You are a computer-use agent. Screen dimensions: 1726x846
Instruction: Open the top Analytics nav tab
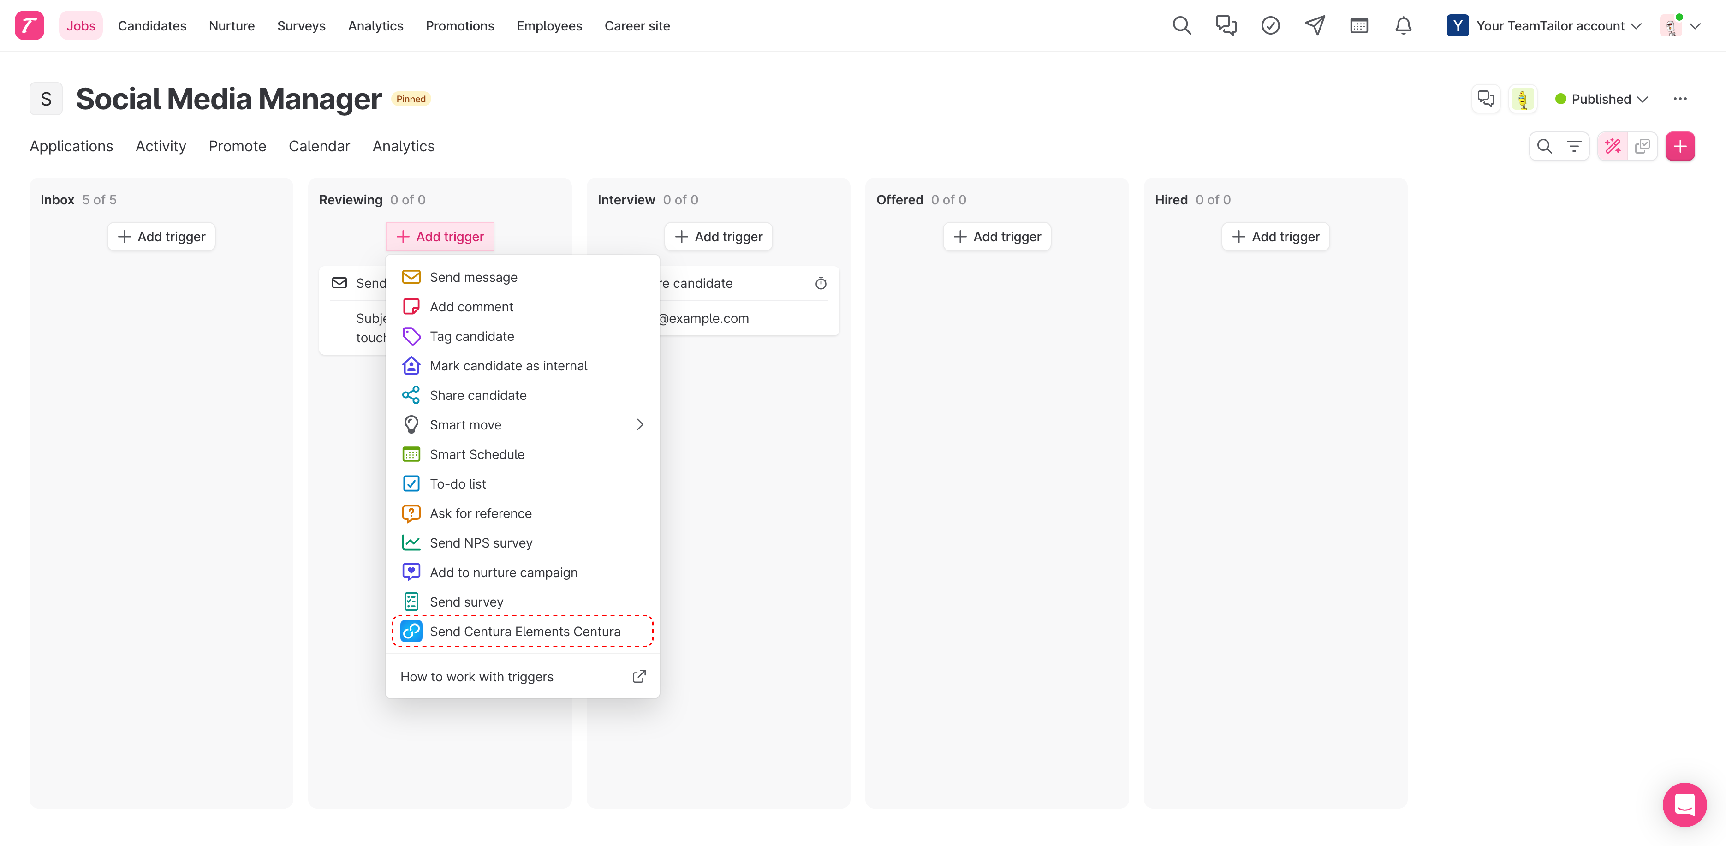pos(375,25)
